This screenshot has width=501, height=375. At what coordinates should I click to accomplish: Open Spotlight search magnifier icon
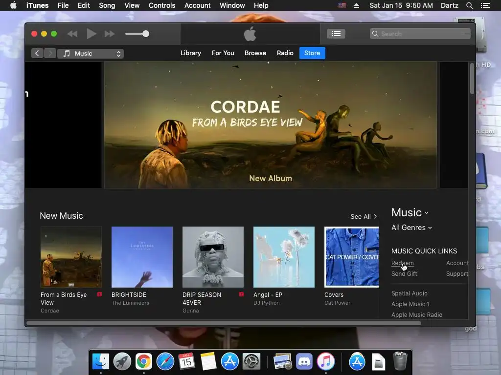[x=469, y=5]
